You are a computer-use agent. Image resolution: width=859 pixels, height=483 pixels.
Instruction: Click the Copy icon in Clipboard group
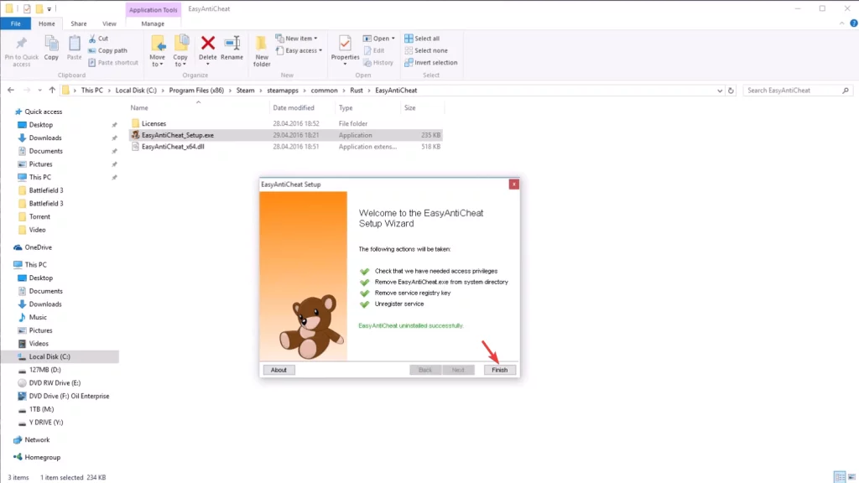point(51,47)
